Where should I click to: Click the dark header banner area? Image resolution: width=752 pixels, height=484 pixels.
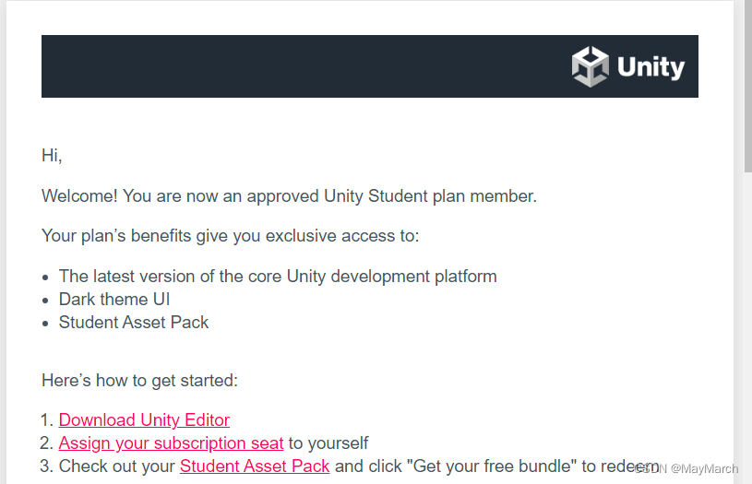(x=307, y=66)
